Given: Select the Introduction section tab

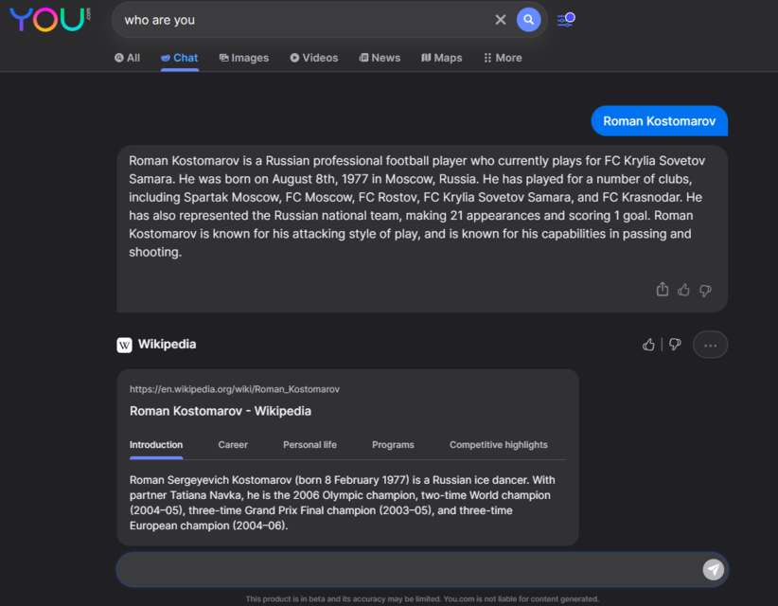Looking at the screenshot, I should click(156, 445).
